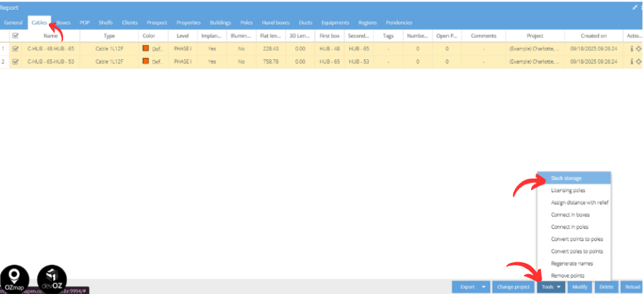
Task: Click the Reload button
Action: coord(632,287)
